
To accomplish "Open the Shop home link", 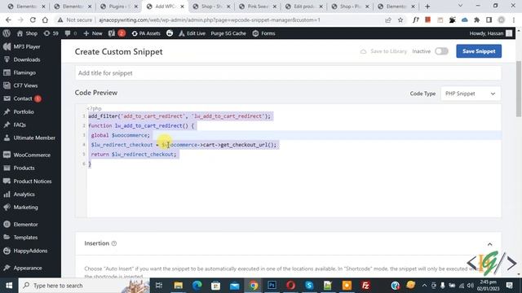I will [x=27, y=33].
